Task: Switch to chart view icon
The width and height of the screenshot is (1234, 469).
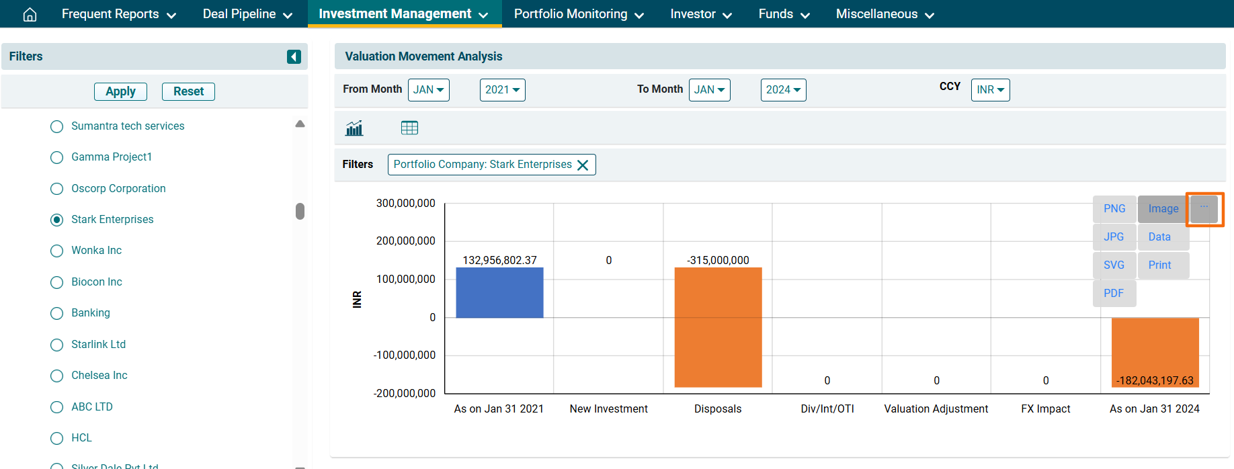Action: [x=354, y=128]
